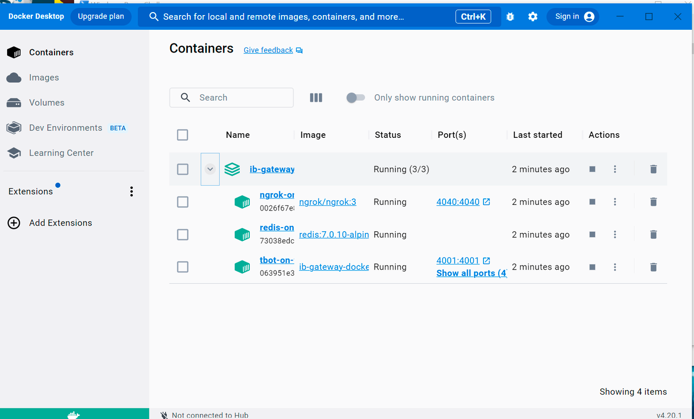Select Extensions section in the sidebar

[31, 191]
